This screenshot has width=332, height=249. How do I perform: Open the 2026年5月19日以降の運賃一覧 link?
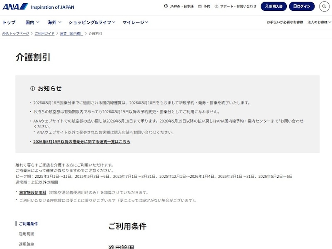pos(81,142)
